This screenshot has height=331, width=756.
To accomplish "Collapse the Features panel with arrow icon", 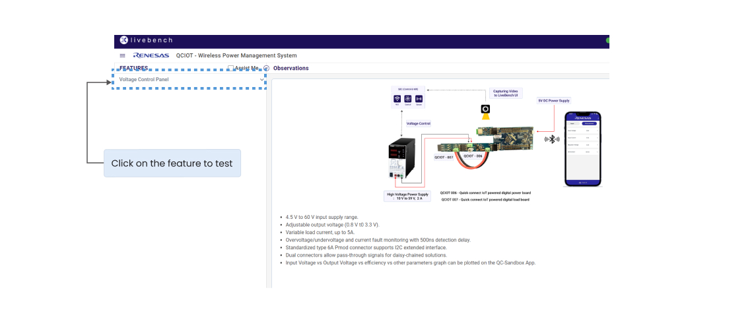I will pos(266,69).
